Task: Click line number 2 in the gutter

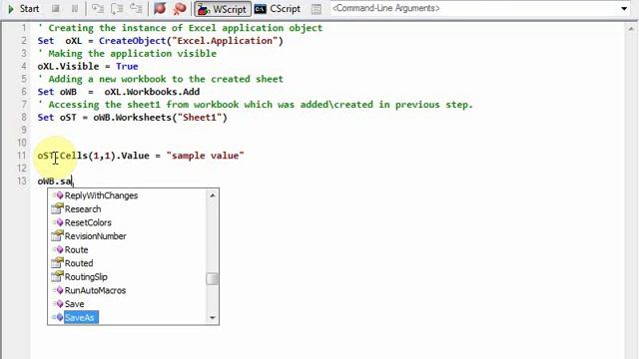Action: click(x=24, y=41)
